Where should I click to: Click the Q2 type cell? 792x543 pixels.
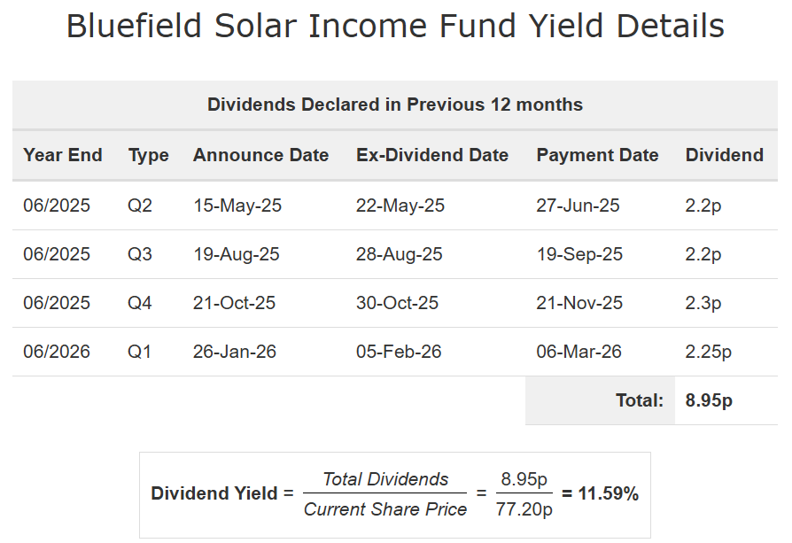pyautogui.click(x=140, y=206)
